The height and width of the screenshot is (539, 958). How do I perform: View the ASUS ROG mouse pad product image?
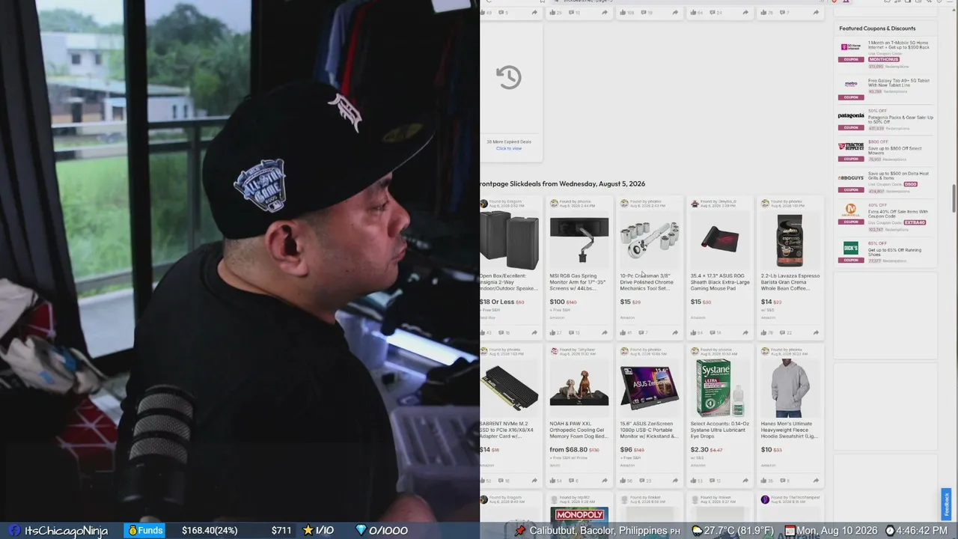point(720,240)
